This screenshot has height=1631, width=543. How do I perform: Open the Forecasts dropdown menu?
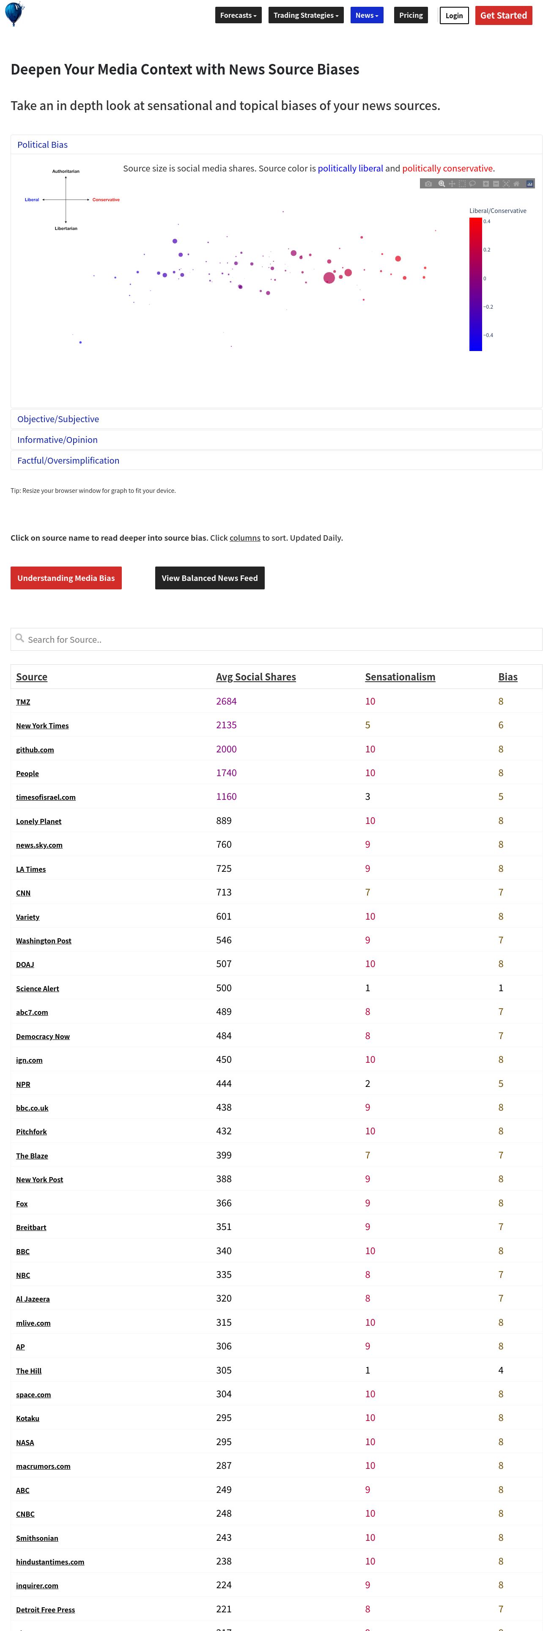coord(239,15)
